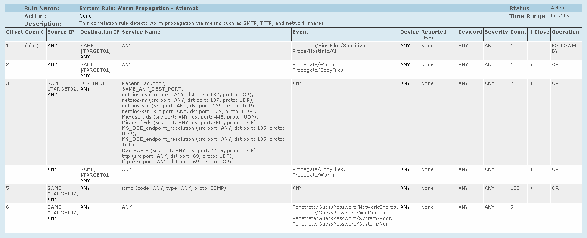587x238 pixels.
Task: Click row 4 event 'Propagate/CopyFiles, Propagate/Worm'
Action: pyautogui.click(x=318, y=172)
